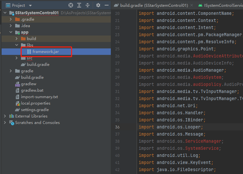Select local.properties file
243x174 pixels.
click(36, 103)
